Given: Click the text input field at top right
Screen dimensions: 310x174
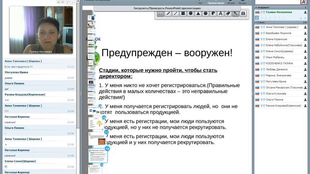Looking at the screenshot, I should (278, 2).
